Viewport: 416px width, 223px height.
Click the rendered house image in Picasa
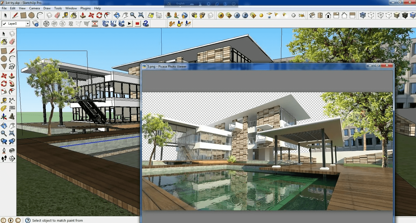point(267,151)
